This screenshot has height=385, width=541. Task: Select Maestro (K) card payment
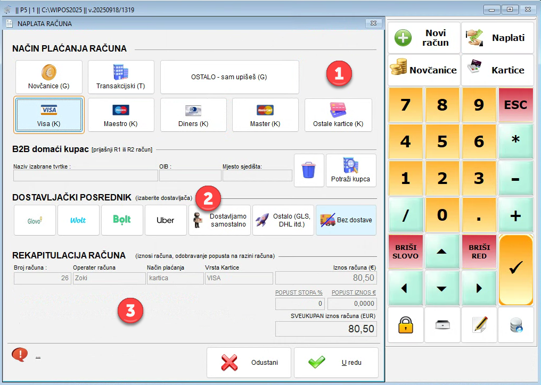[121, 115]
